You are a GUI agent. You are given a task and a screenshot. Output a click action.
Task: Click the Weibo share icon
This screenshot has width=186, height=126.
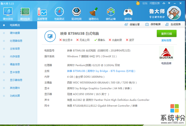click(x=126, y=24)
